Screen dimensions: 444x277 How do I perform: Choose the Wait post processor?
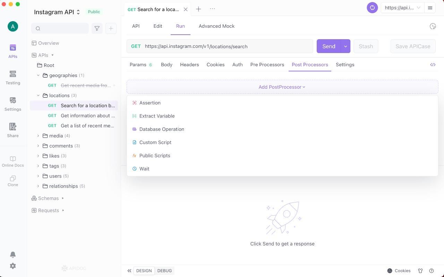(282, 169)
